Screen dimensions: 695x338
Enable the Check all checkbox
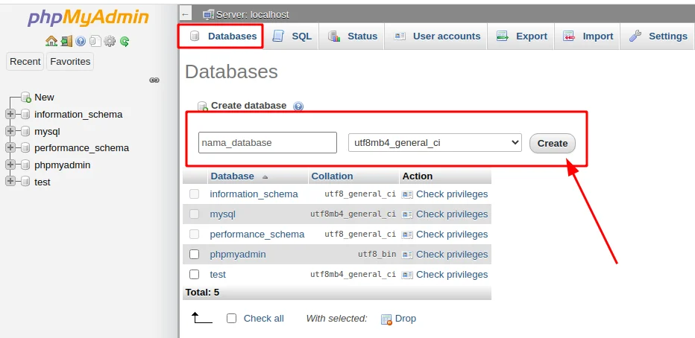coord(231,319)
